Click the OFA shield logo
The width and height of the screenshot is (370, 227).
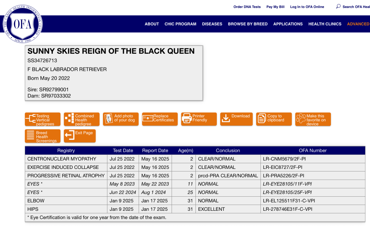[23, 24]
